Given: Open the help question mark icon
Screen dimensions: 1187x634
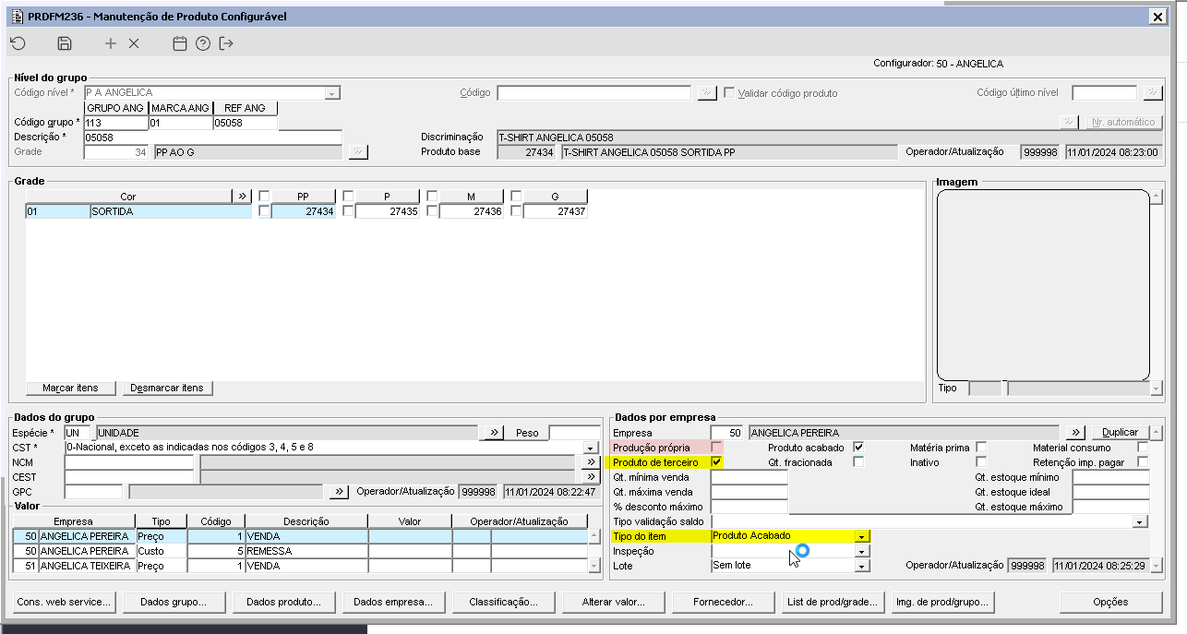Looking at the screenshot, I should click(x=203, y=43).
